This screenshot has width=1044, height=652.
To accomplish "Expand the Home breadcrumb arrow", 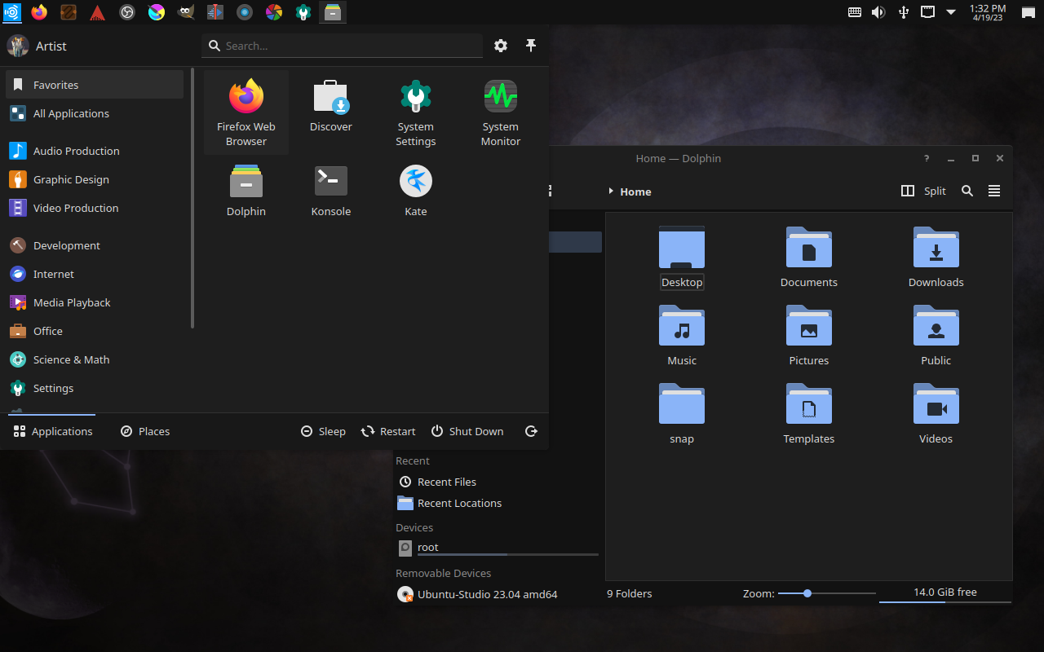I will (x=611, y=192).
